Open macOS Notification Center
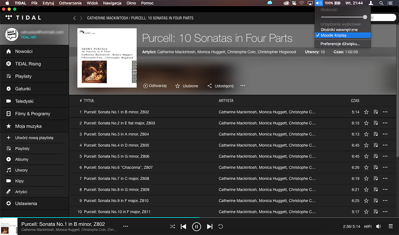Viewport: 399px width, 235px height. [390, 3]
